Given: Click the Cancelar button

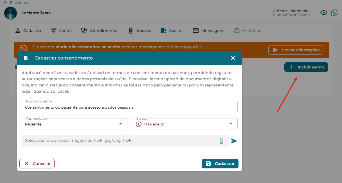Looking at the screenshot, I should 37,164.
